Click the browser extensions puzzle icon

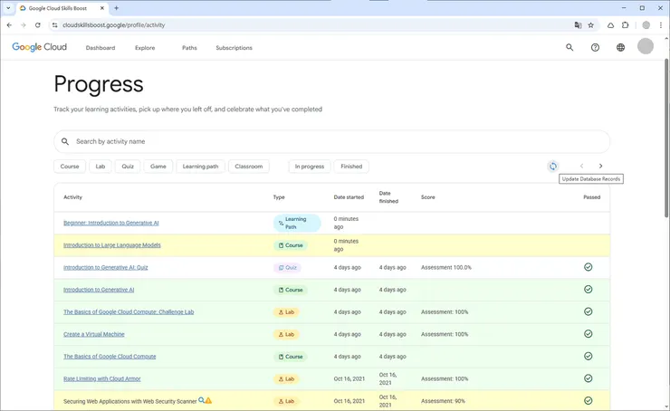(x=625, y=25)
